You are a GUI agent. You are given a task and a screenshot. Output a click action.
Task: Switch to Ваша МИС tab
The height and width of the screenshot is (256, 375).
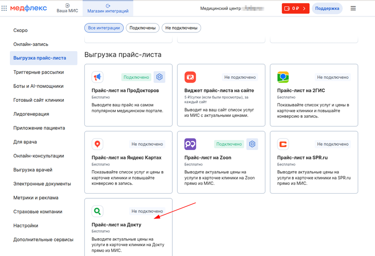(67, 8)
